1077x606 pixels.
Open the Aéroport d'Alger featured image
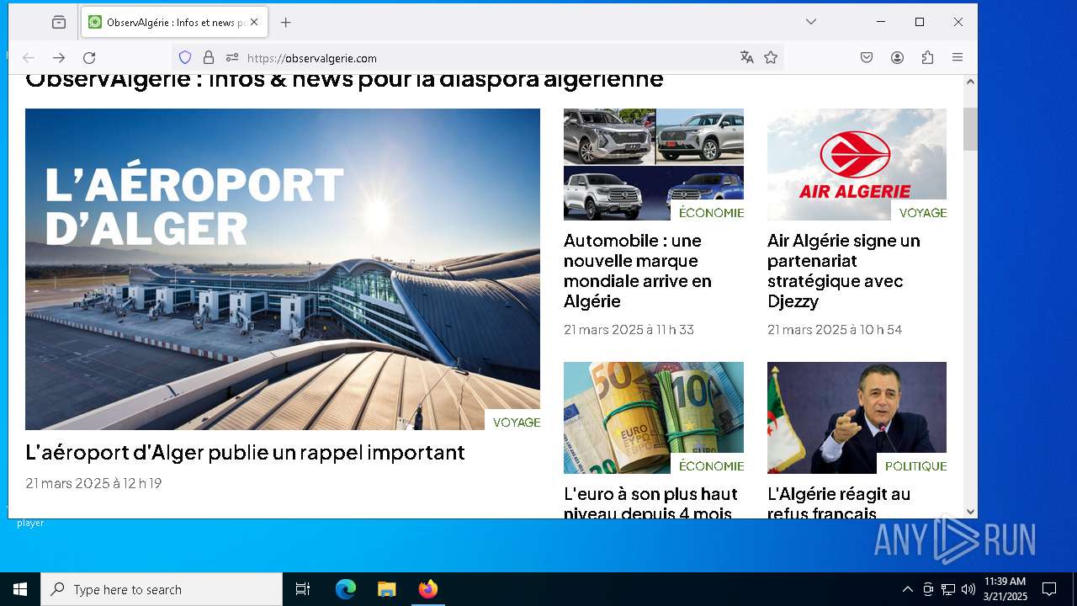[283, 269]
